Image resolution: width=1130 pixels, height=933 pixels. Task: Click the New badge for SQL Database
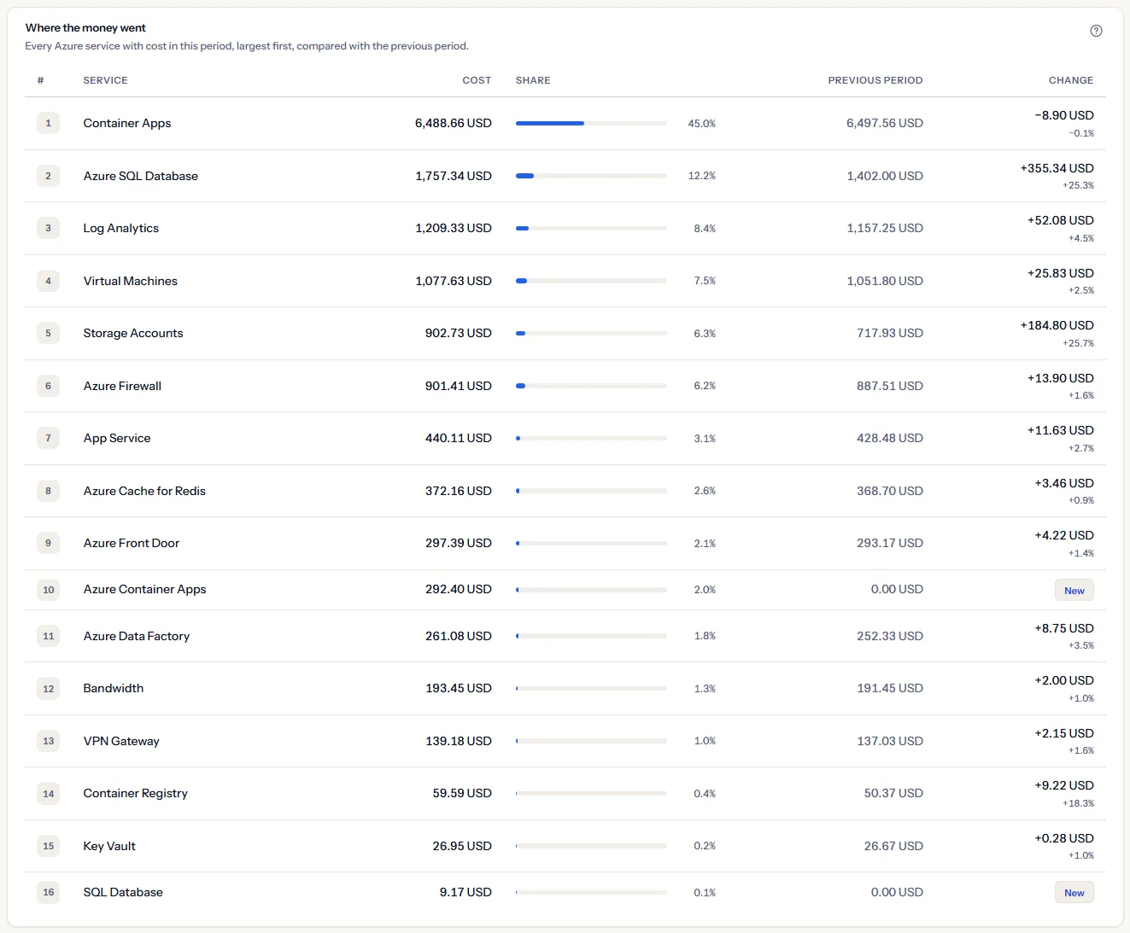[x=1074, y=893]
